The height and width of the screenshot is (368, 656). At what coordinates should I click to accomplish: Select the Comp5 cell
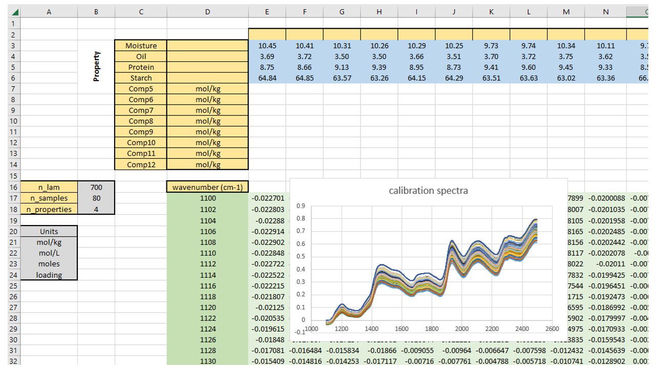pos(141,89)
